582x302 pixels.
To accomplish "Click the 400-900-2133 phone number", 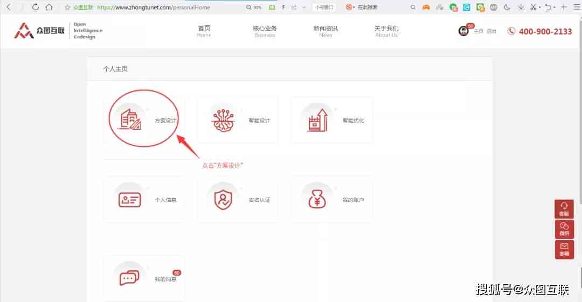I will pyautogui.click(x=545, y=32).
